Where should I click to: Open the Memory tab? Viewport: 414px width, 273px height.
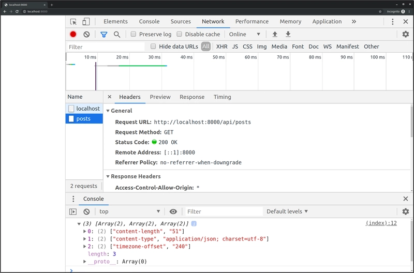290,22
